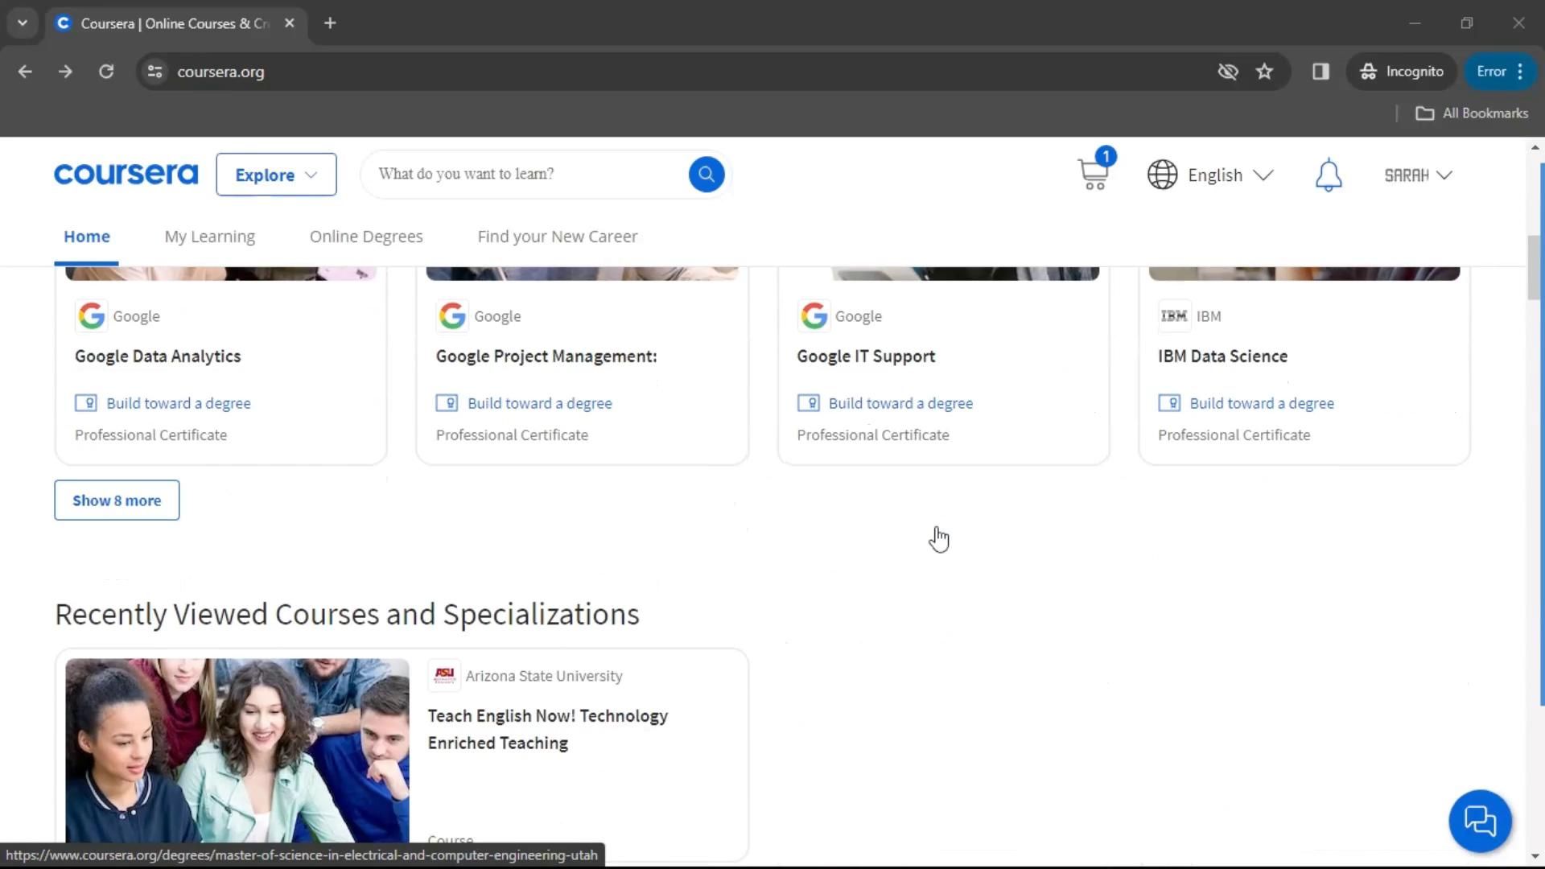Open the site information icon in the address bar

pos(155,72)
